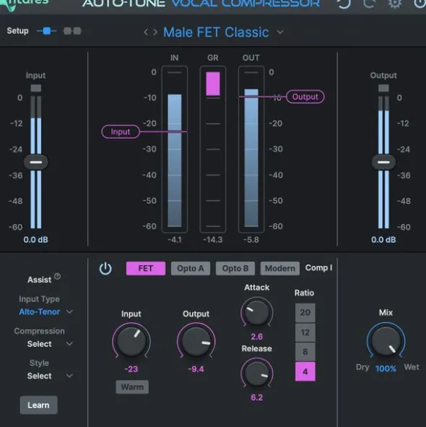Click the undo arrow icon
Screen dimensions: 426x427
click(x=344, y=4)
